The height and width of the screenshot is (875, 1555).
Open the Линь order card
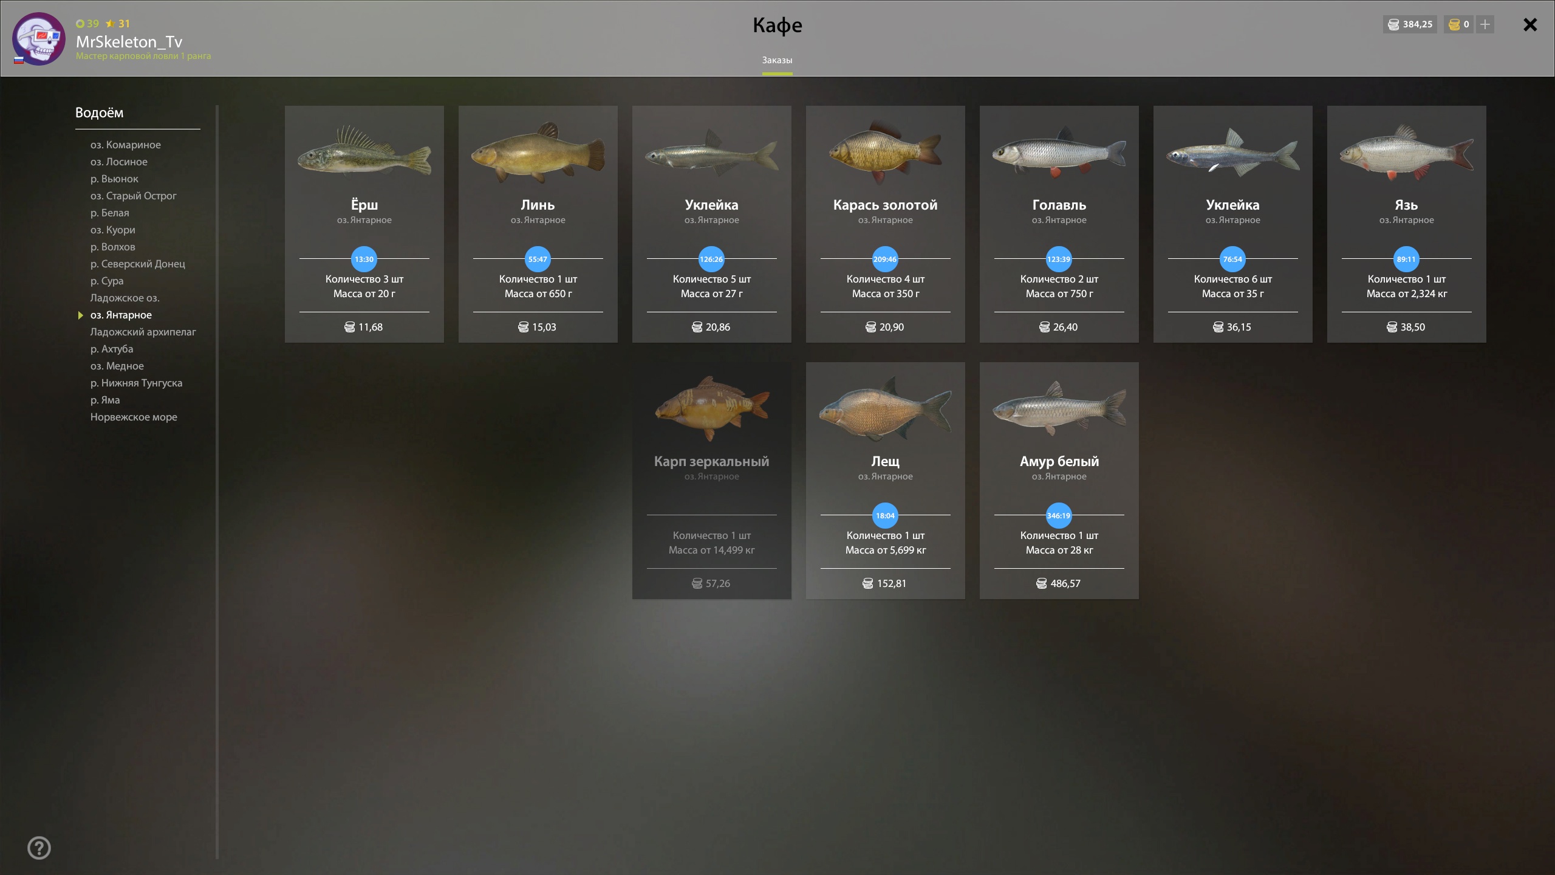click(x=538, y=224)
